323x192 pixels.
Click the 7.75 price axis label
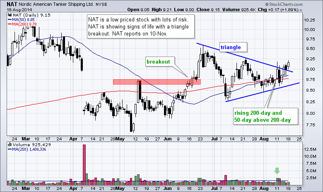[311, 125]
